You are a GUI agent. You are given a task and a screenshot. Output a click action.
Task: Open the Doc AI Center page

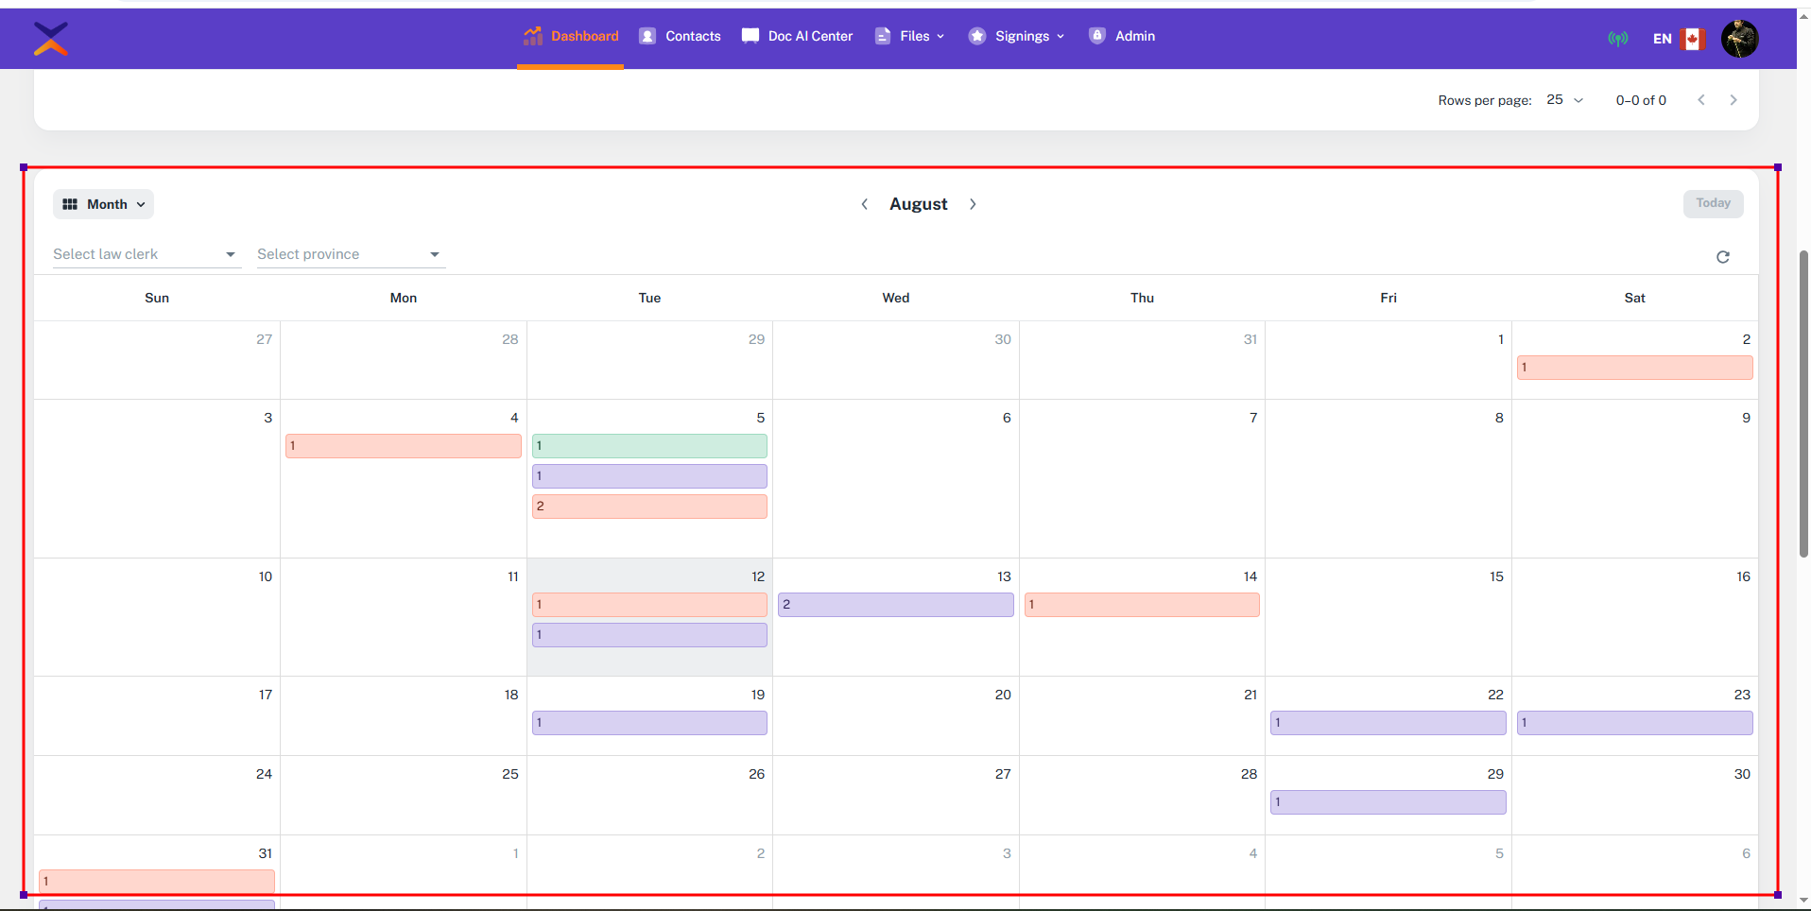pos(798,36)
